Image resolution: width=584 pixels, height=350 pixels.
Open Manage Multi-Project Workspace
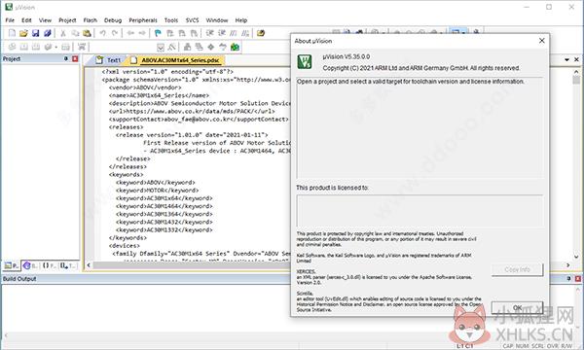pos(200,47)
